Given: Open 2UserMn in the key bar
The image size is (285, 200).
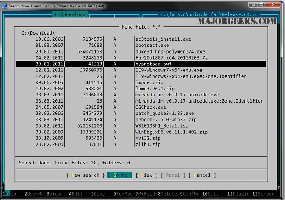Looking at the screenshot, I should [35, 193].
